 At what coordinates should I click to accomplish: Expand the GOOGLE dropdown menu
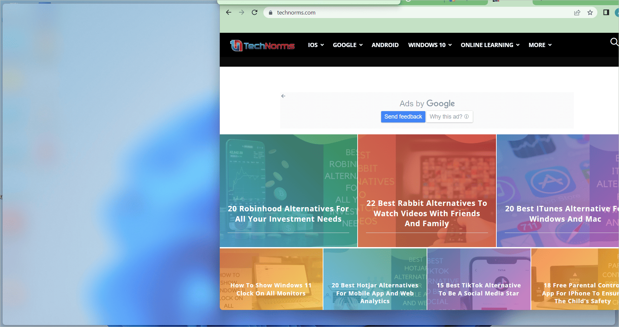(348, 45)
